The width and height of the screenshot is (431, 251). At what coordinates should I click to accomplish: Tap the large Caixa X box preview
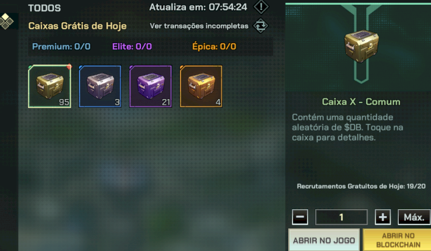point(362,46)
